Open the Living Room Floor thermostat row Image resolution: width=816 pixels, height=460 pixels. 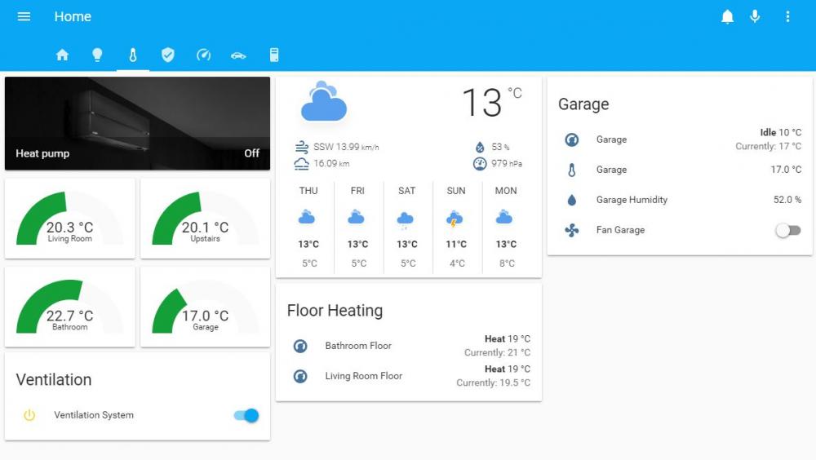tap(409, 376)
